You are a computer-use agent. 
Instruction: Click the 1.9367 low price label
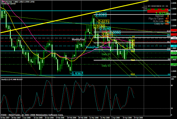coord(77,73)
